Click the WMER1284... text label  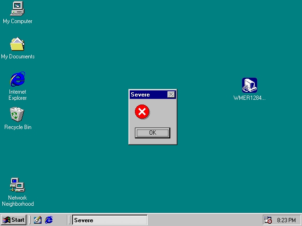249,98
